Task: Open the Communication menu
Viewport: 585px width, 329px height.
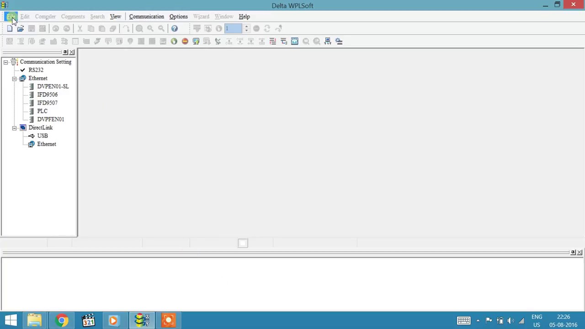Action: (146, 16)
